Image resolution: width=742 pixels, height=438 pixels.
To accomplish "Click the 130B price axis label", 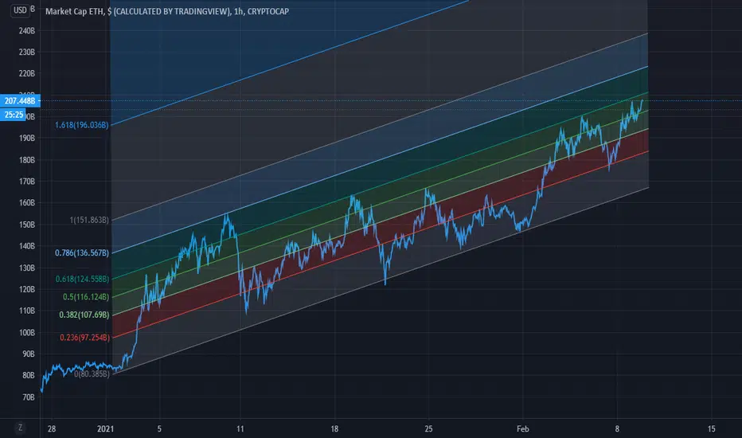I will (x=27, y=268).
